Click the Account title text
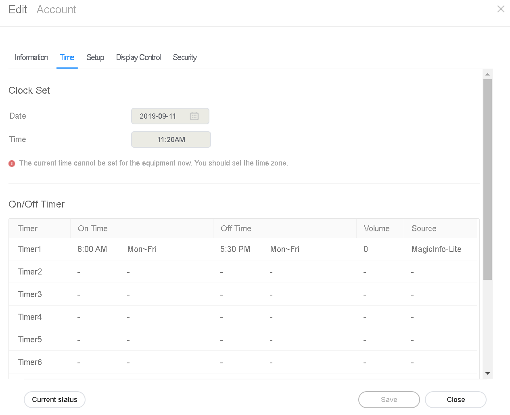 [56, 9]
